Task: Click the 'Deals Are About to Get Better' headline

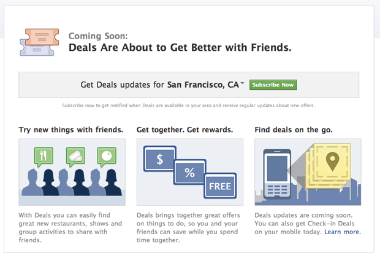Action: coord(180,47)
